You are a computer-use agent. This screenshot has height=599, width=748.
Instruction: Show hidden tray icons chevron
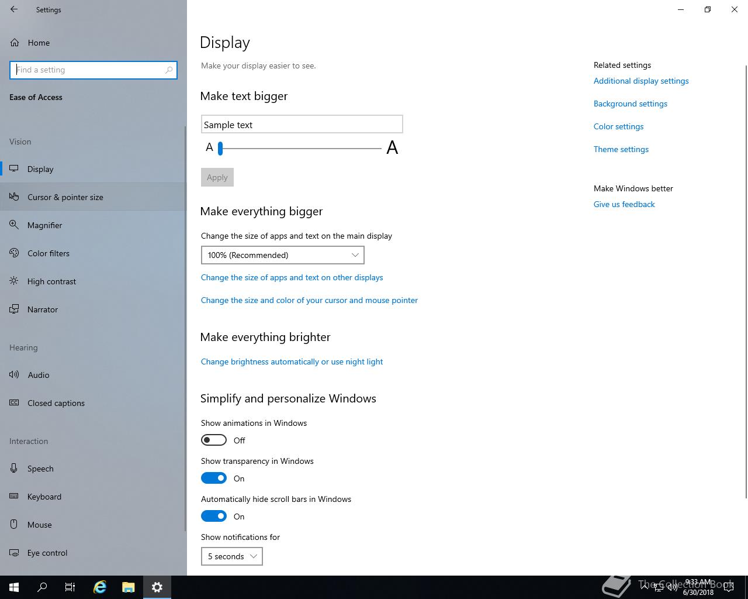645,587
